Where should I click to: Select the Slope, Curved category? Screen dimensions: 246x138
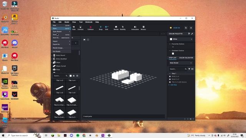[61, 66]
